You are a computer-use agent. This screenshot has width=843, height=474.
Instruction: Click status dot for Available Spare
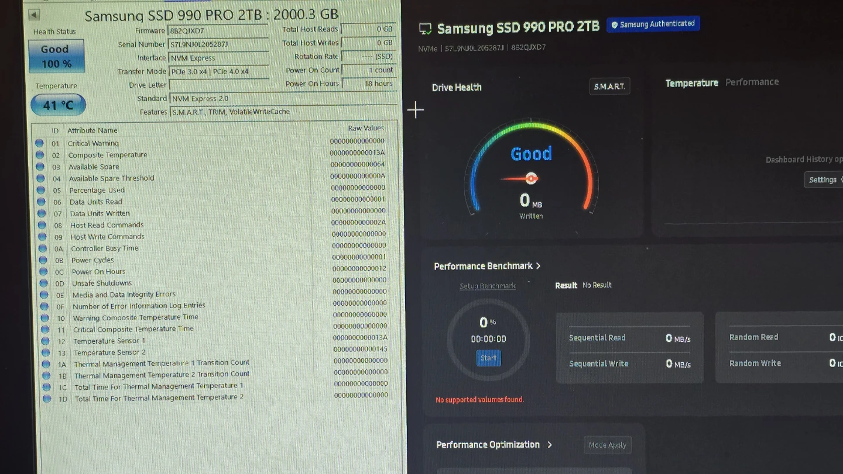point(40,166)
